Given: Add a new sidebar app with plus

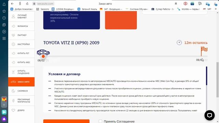Looking at the screenshot, I should [4, 105].
